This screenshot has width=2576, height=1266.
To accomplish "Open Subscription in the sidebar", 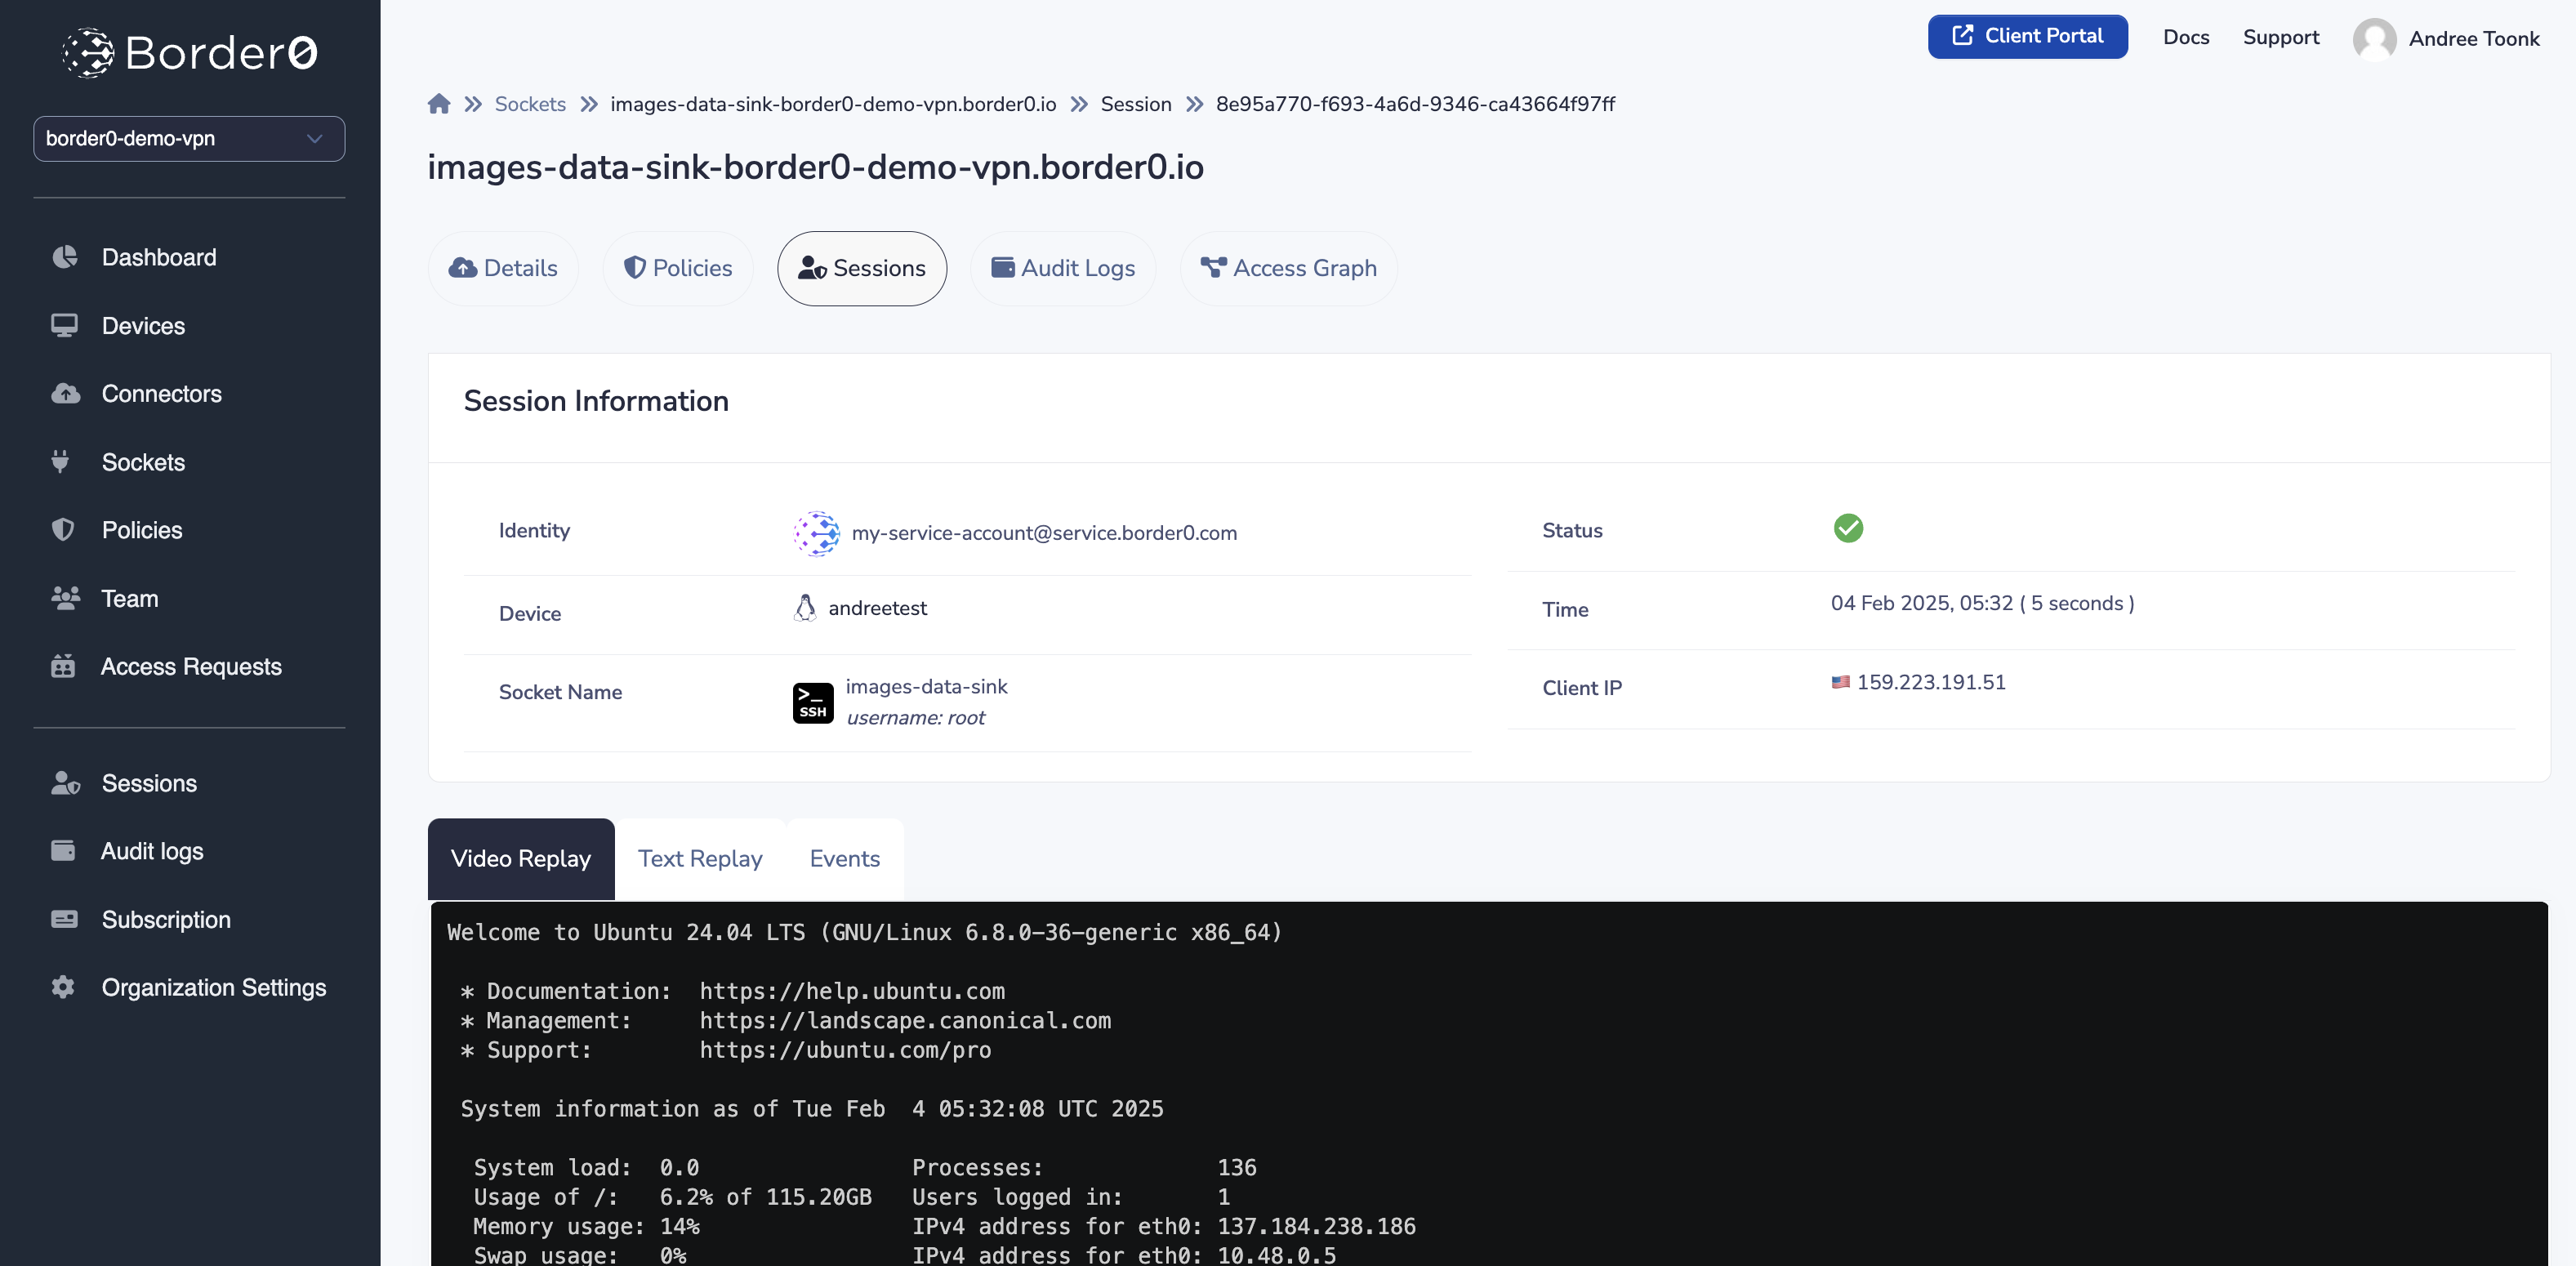I will coord(166,920).
